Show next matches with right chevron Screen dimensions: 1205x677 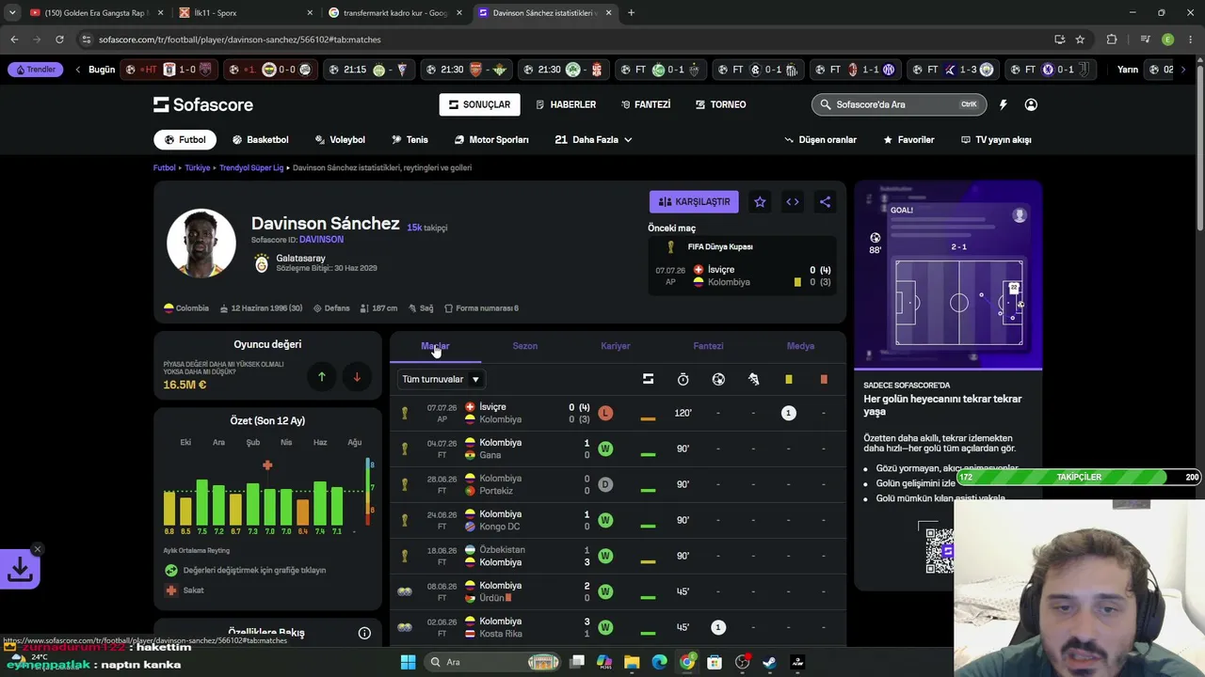(x=1183, y=70)
